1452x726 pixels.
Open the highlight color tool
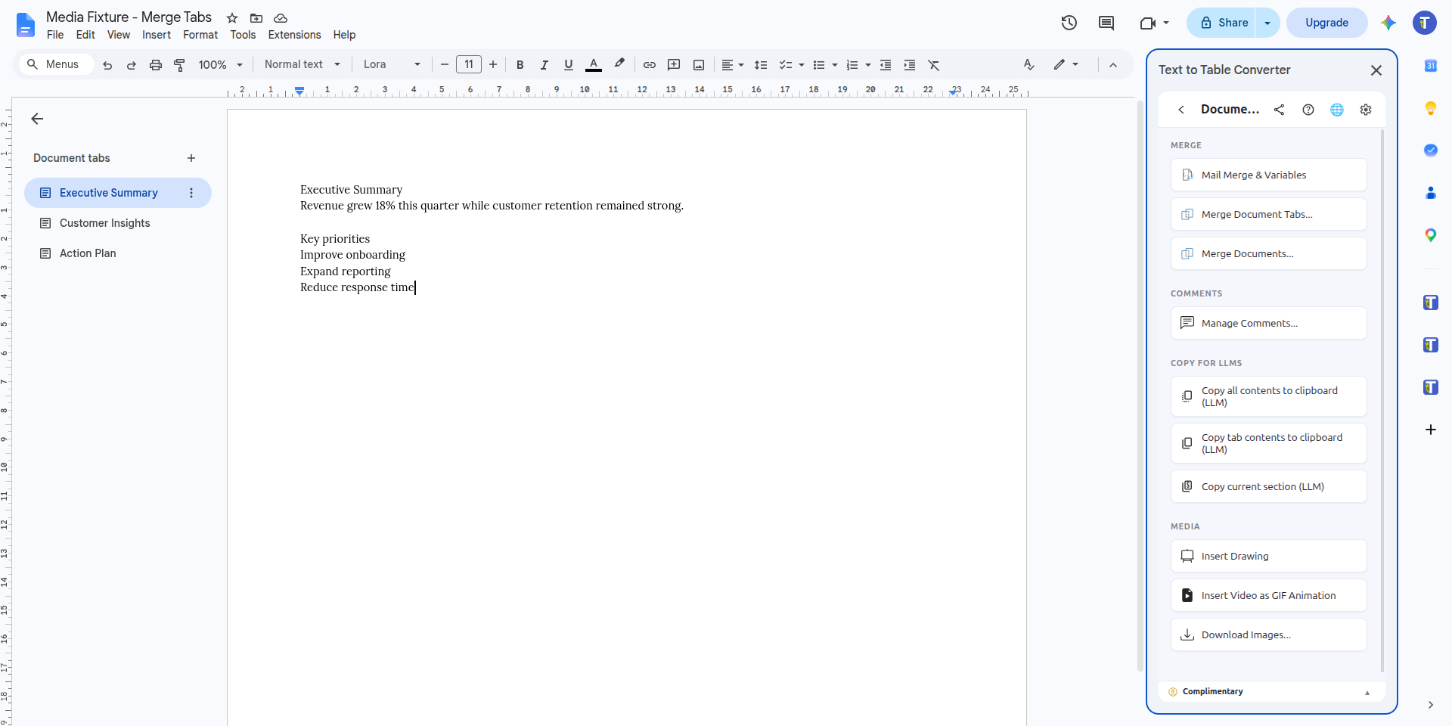(x=619, y=65)
